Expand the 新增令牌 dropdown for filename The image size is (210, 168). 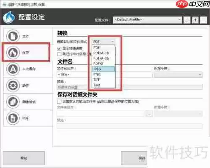point(178,75)
